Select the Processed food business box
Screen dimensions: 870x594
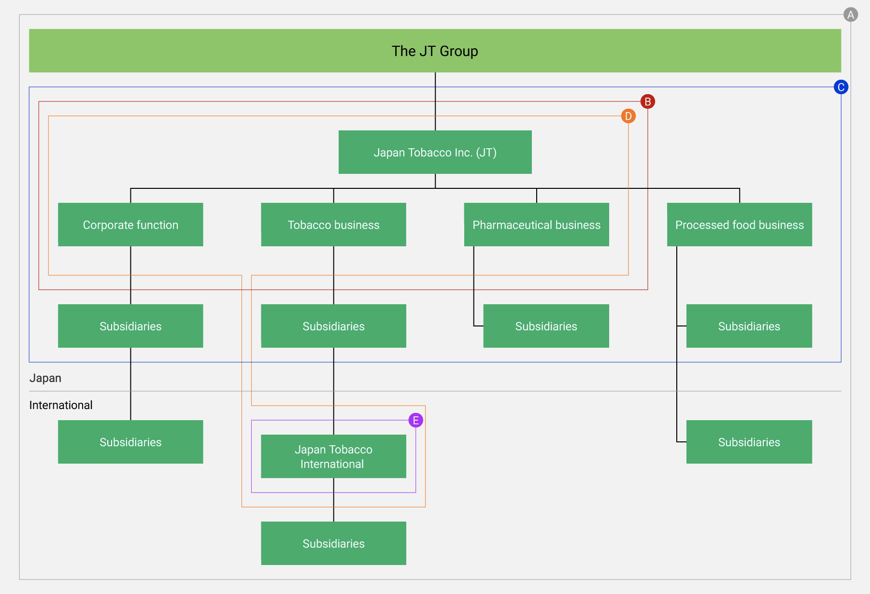(740, 225)
